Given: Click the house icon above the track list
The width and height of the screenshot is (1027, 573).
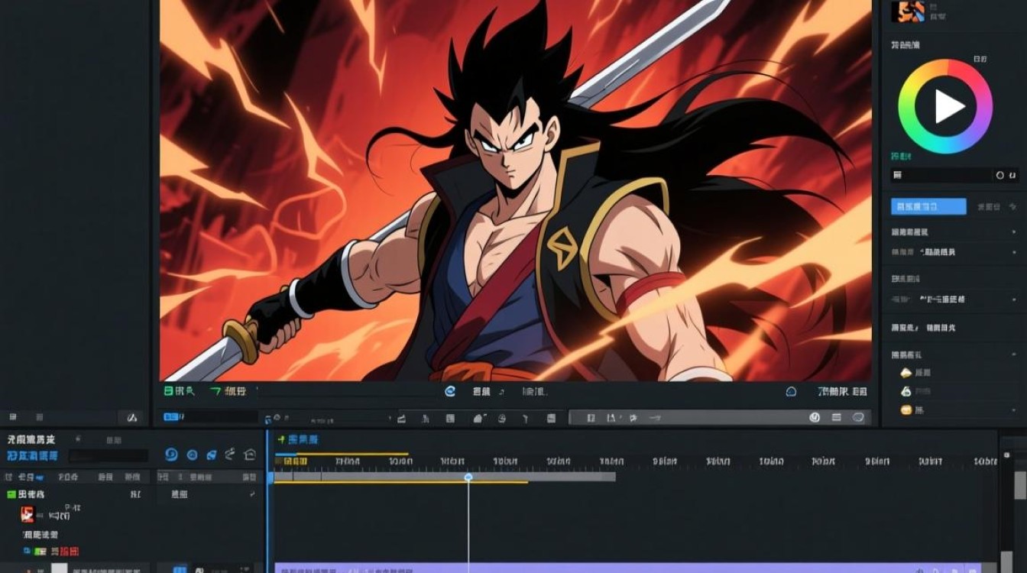Looking at the screenshot, I should click(x=249, y=455).
